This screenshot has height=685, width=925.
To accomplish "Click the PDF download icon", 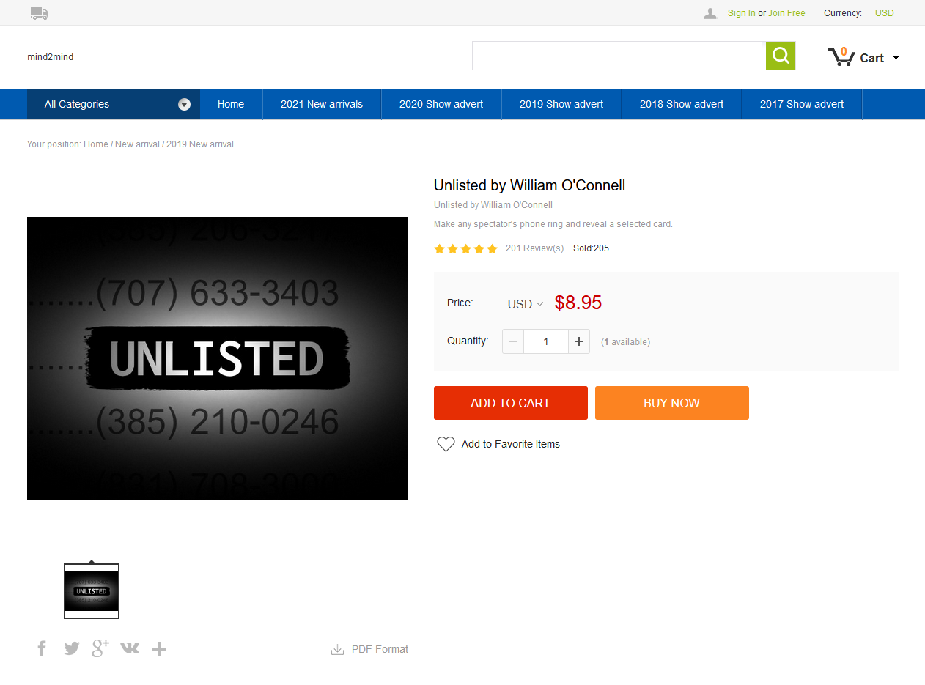I will click(337, 649).
